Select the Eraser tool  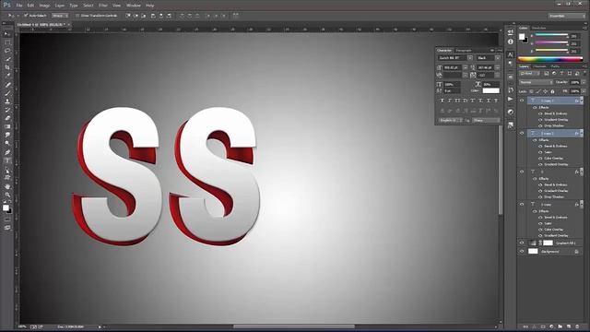point(7,118)
